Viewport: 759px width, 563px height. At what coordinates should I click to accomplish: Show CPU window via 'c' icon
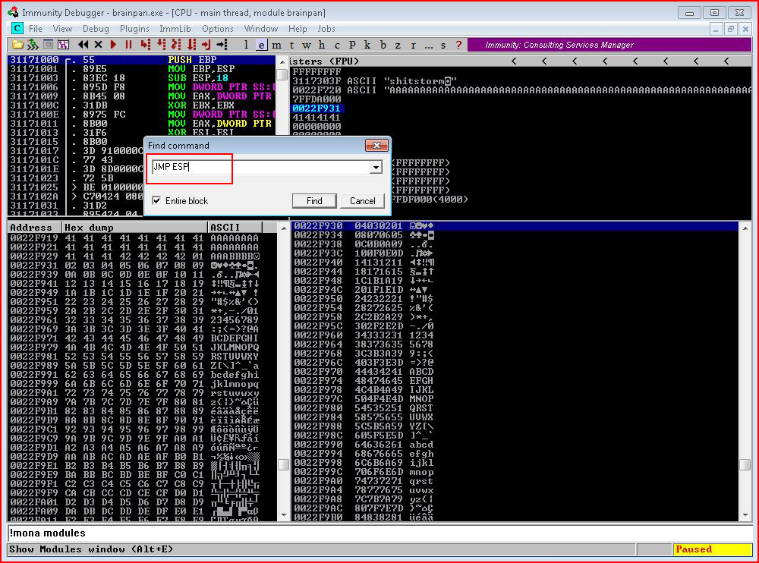point(337,45)
